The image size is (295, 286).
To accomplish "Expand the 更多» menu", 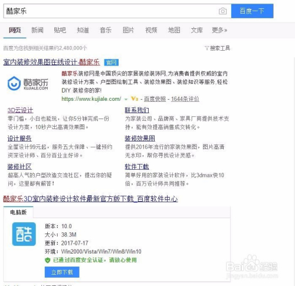I will [x=219, y=30].
